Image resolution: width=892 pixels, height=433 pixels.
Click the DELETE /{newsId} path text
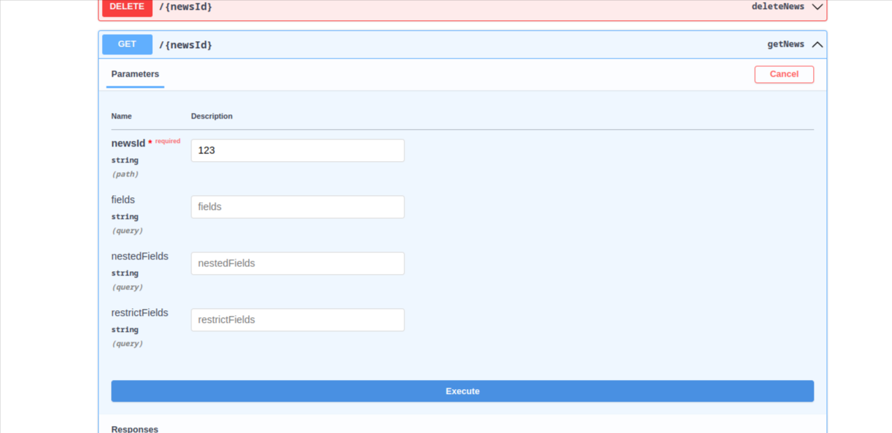tap(186, 7)
